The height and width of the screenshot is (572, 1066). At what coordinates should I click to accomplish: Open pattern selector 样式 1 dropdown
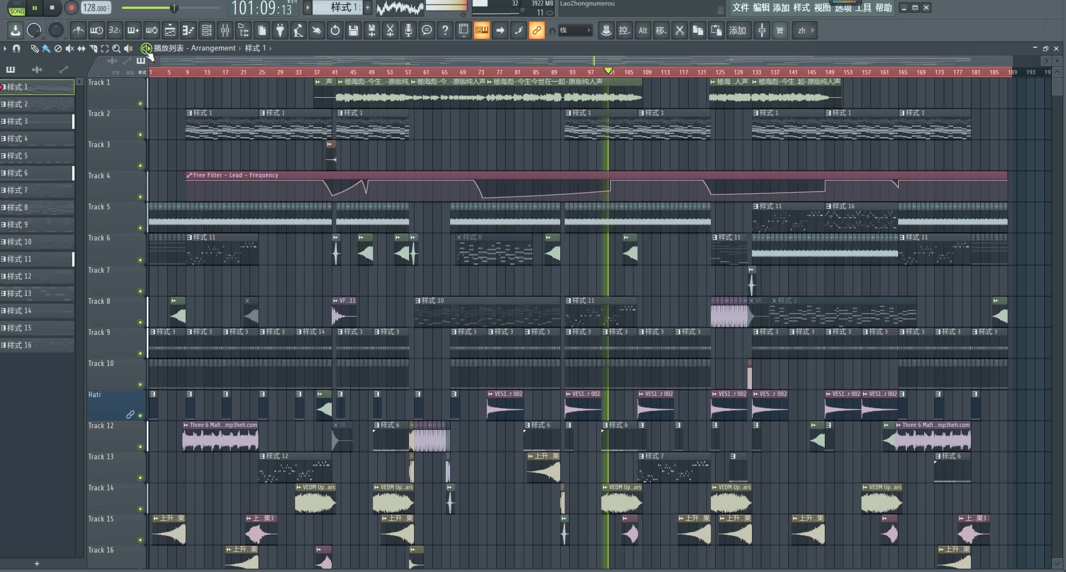(337, 7)
